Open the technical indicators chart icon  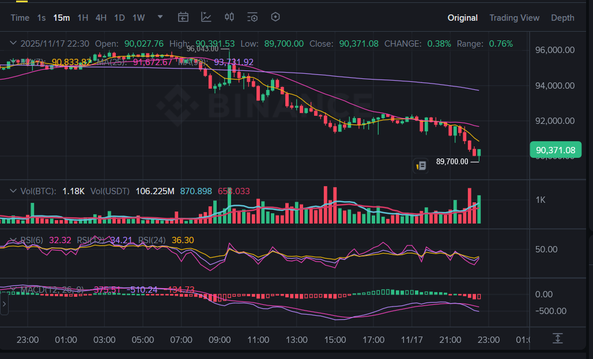coord(206,17)
